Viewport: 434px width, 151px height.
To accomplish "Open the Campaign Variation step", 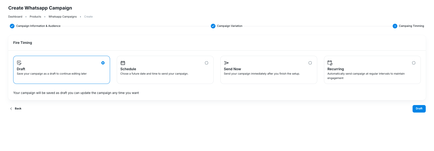I will [x=230, y=26].
